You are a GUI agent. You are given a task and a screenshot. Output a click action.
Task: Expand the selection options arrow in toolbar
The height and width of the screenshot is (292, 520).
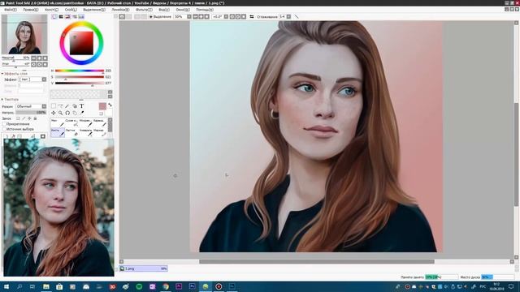coord(151,16)
